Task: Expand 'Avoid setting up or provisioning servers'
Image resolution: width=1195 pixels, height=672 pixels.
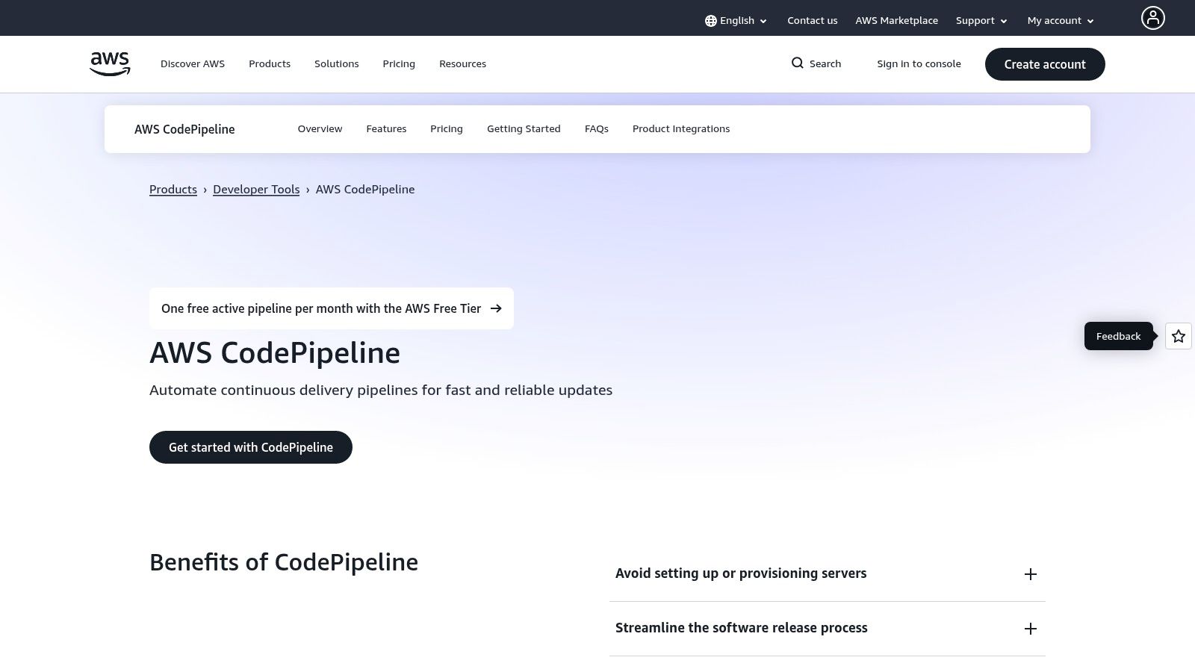Action: (x=1031, y=574)
